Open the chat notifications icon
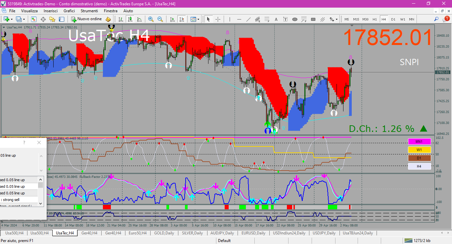This screenshot has width=452, height=244. click(x=446, y=19)
